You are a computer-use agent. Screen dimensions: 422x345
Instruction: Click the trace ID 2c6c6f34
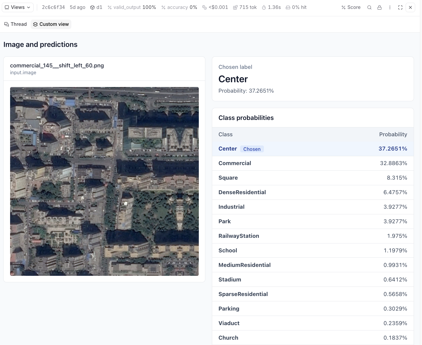[x=53, y=7]
